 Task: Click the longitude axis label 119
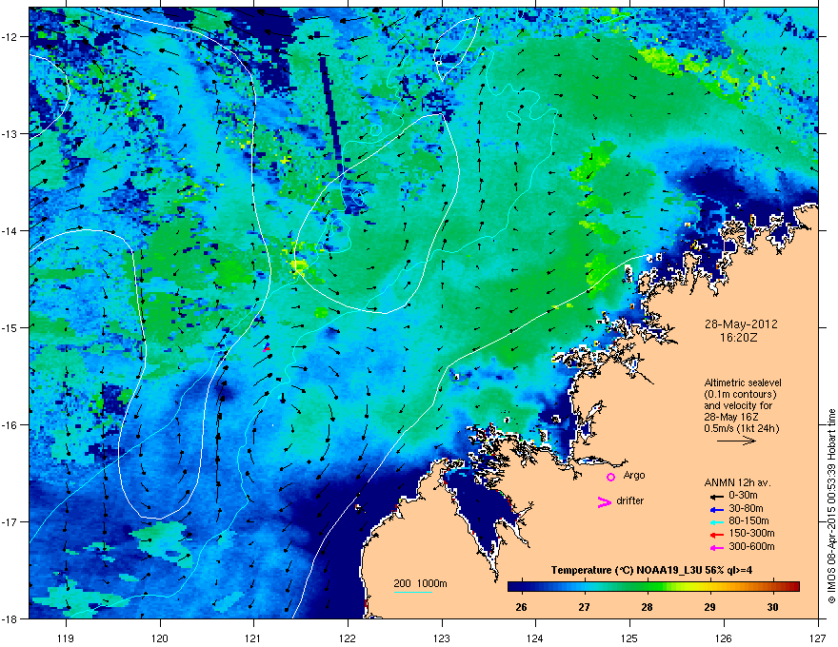66,637
